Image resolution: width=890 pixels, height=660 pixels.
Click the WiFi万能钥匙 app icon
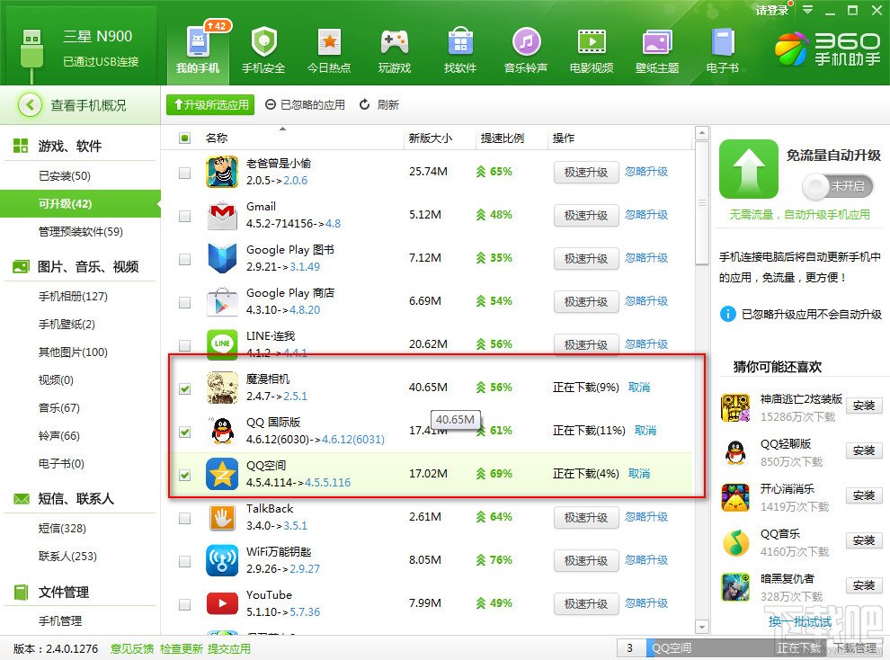[222, 560]
